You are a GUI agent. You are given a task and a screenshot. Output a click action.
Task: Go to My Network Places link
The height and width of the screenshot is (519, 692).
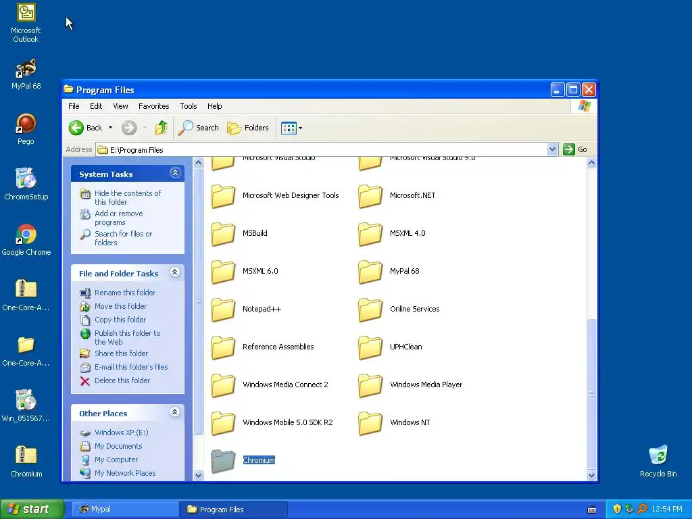click(125, 473)
